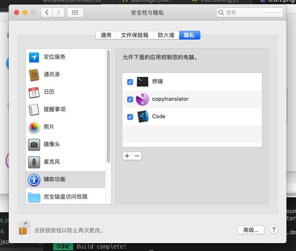This screenshot has height=251, width=296.
Task: Uncheck the Terminal (终端) checkbox
Action: [130, 82]
